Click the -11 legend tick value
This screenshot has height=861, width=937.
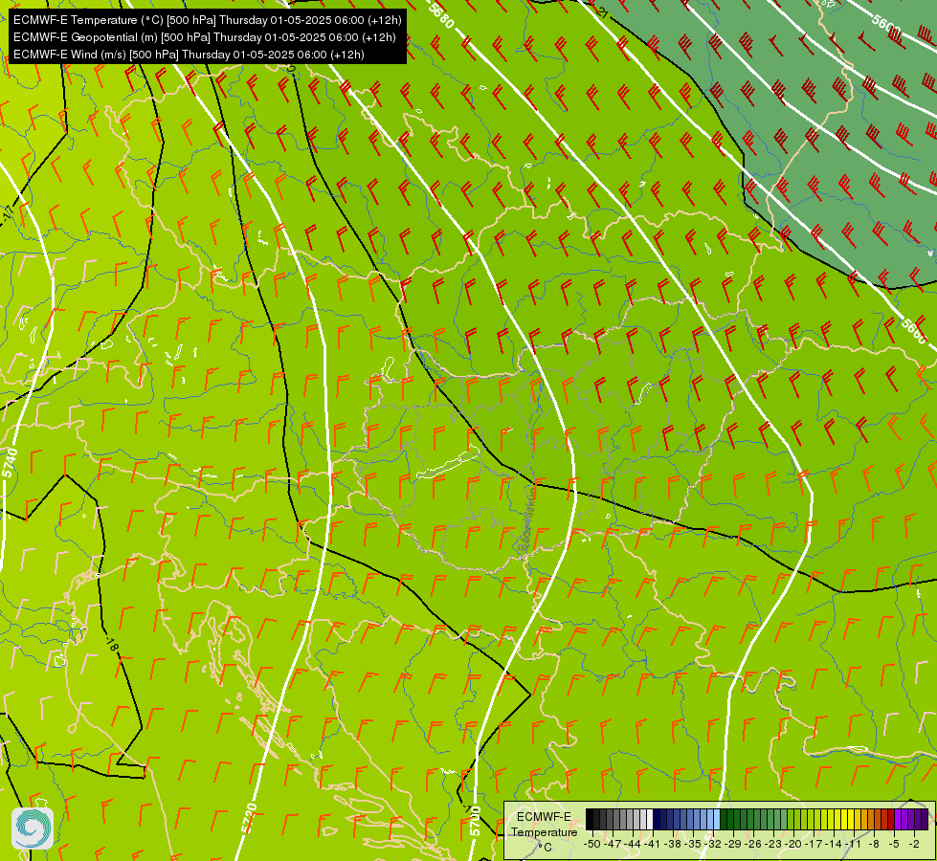(x=854, y=844)
